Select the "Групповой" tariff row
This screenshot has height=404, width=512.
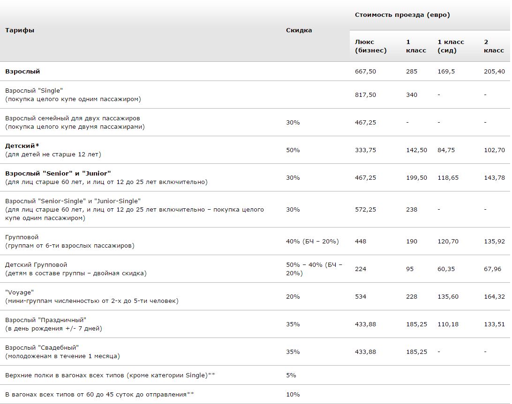[x=255, y=241]
